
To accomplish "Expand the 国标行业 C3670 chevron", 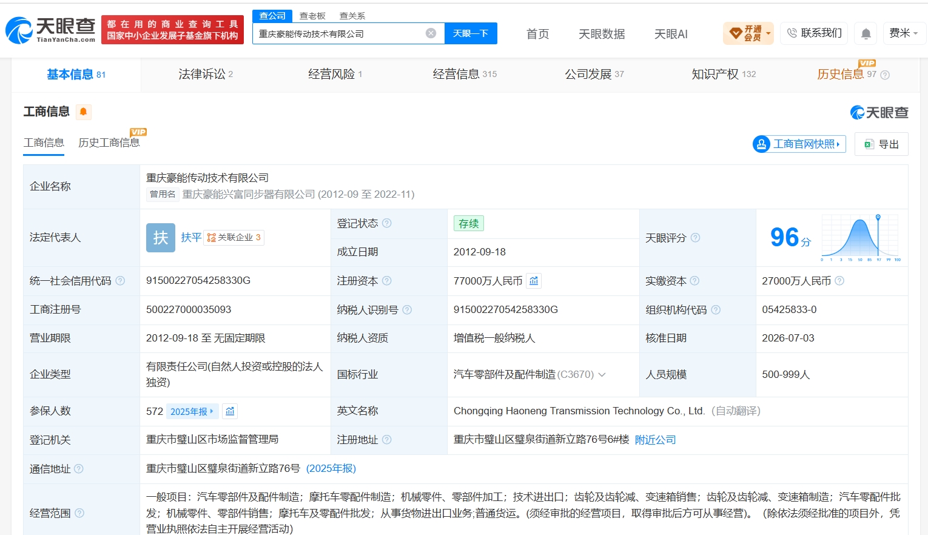I will [x=602, y=375].
